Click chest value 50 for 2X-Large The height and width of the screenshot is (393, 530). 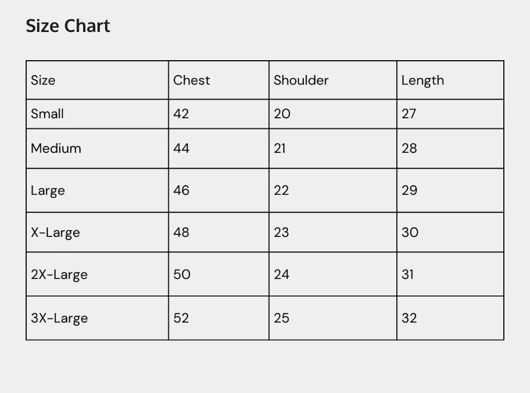coord(182,275)
